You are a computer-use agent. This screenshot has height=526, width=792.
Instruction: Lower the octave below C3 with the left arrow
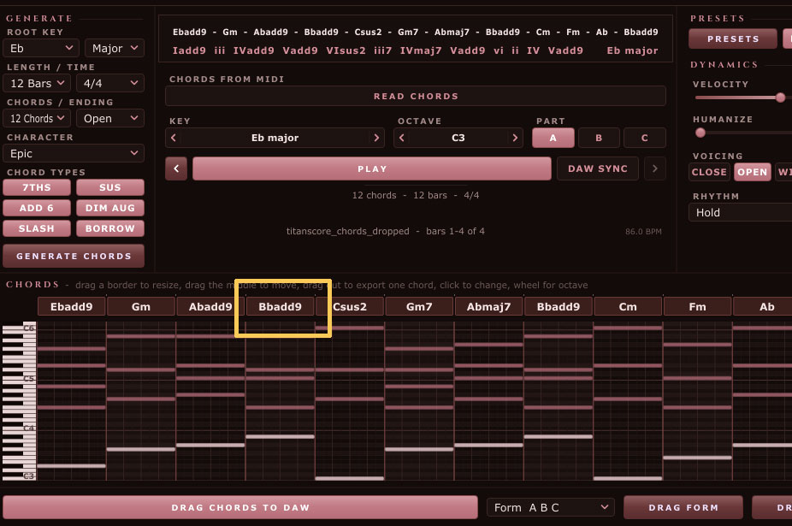401,138
